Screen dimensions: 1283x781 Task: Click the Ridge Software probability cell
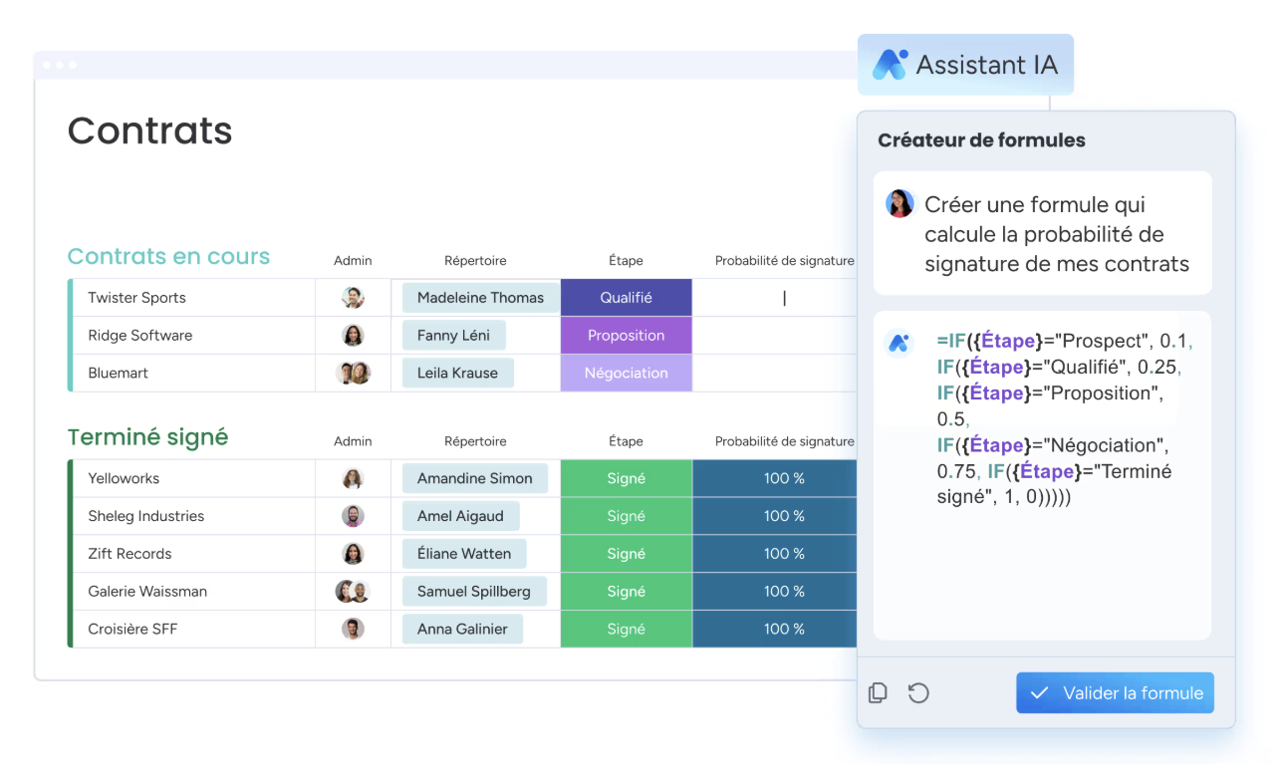click(x=775, y=335)
